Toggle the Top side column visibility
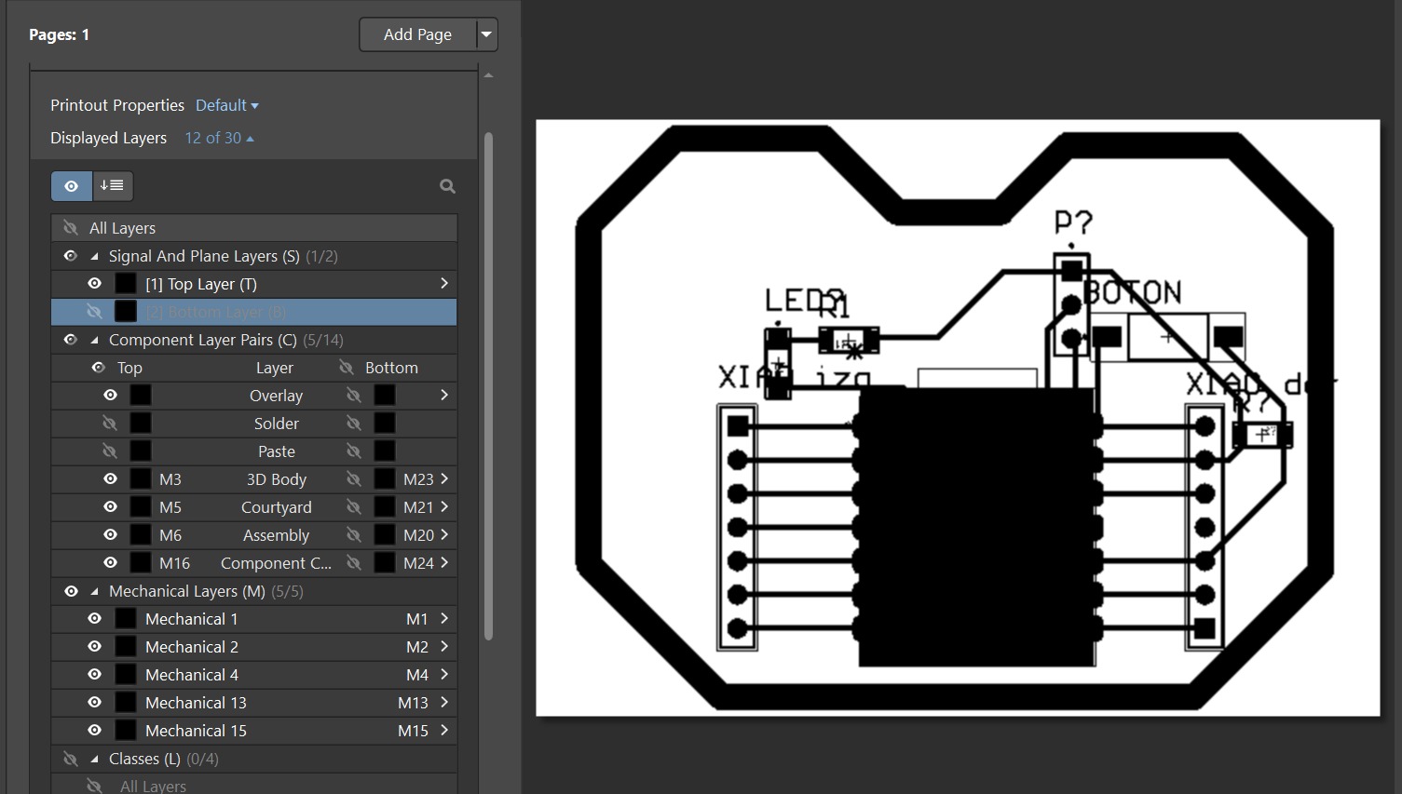 pos(99,368)
